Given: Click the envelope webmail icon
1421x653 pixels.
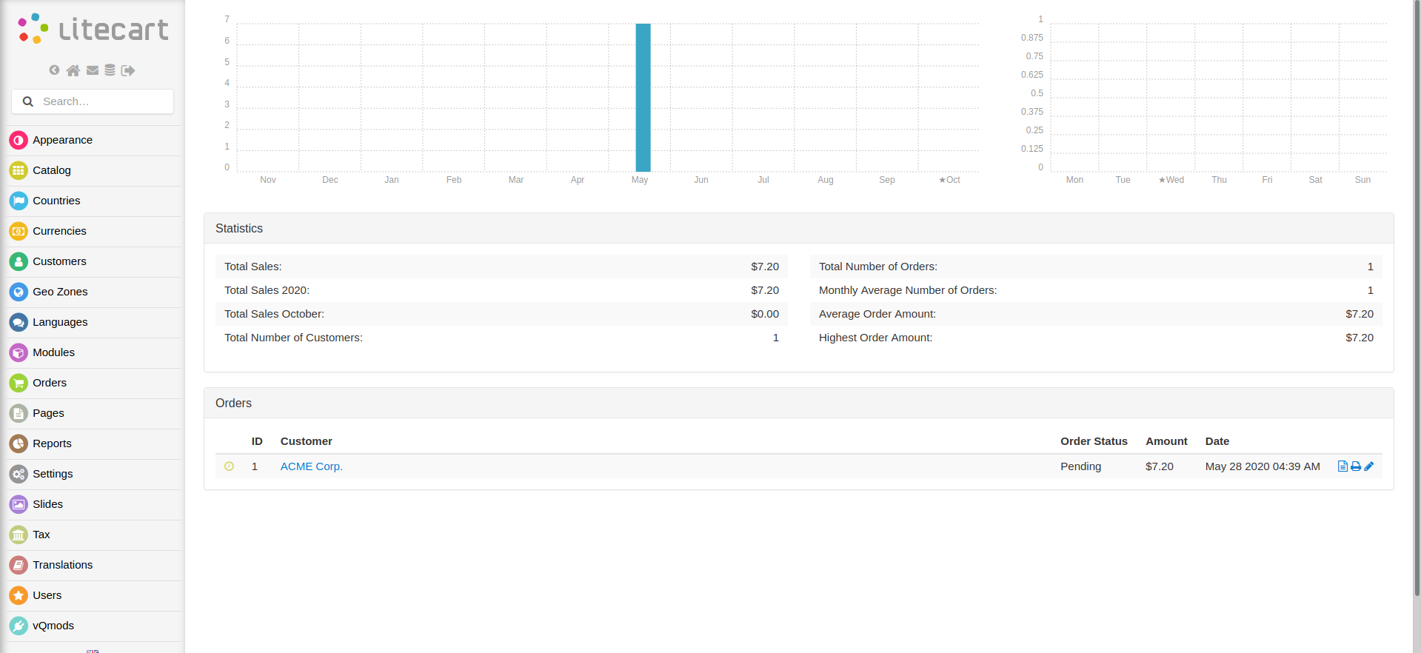Looking at the screenshot, I should click(93, 70).
